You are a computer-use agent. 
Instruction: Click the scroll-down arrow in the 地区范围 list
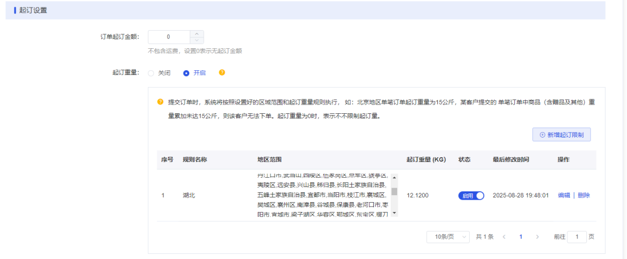tap(394, 213)
